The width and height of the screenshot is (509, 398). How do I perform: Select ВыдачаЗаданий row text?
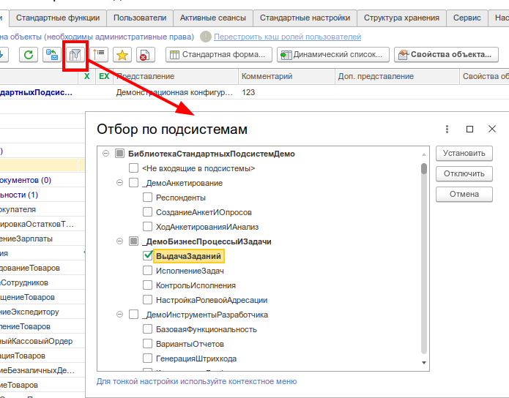(x=189, y=256)
